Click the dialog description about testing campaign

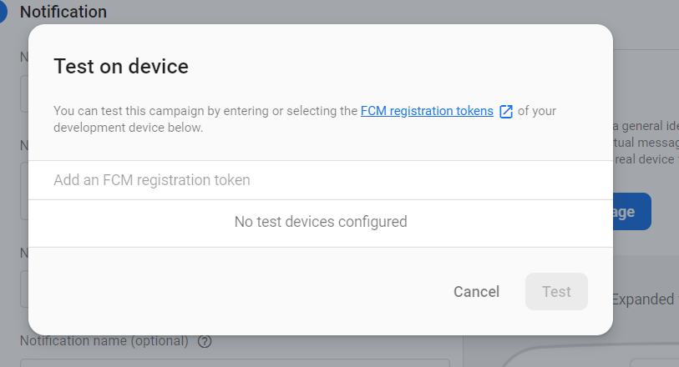tap(305, 119)
